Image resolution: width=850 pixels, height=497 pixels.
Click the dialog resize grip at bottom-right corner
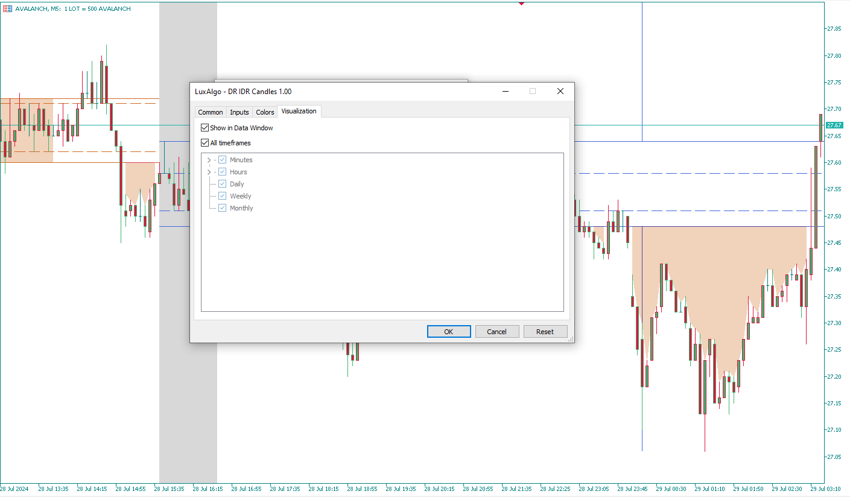click(570, 339)
